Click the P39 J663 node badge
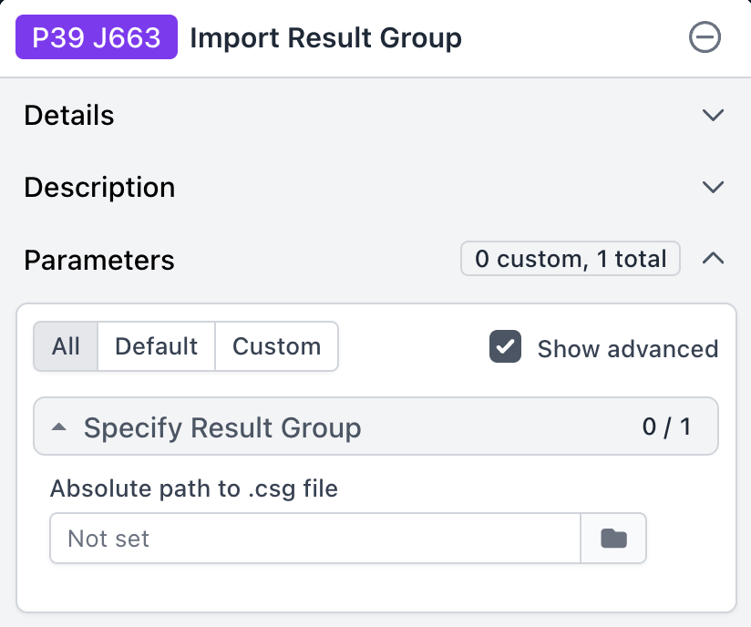Image resolution: width=751 pixels, height=627 pixels. pyautogui.click(x=96, y=37)
